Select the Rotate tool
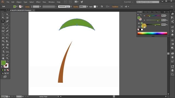This screenshot has height=98, width=175. point(3,35)
